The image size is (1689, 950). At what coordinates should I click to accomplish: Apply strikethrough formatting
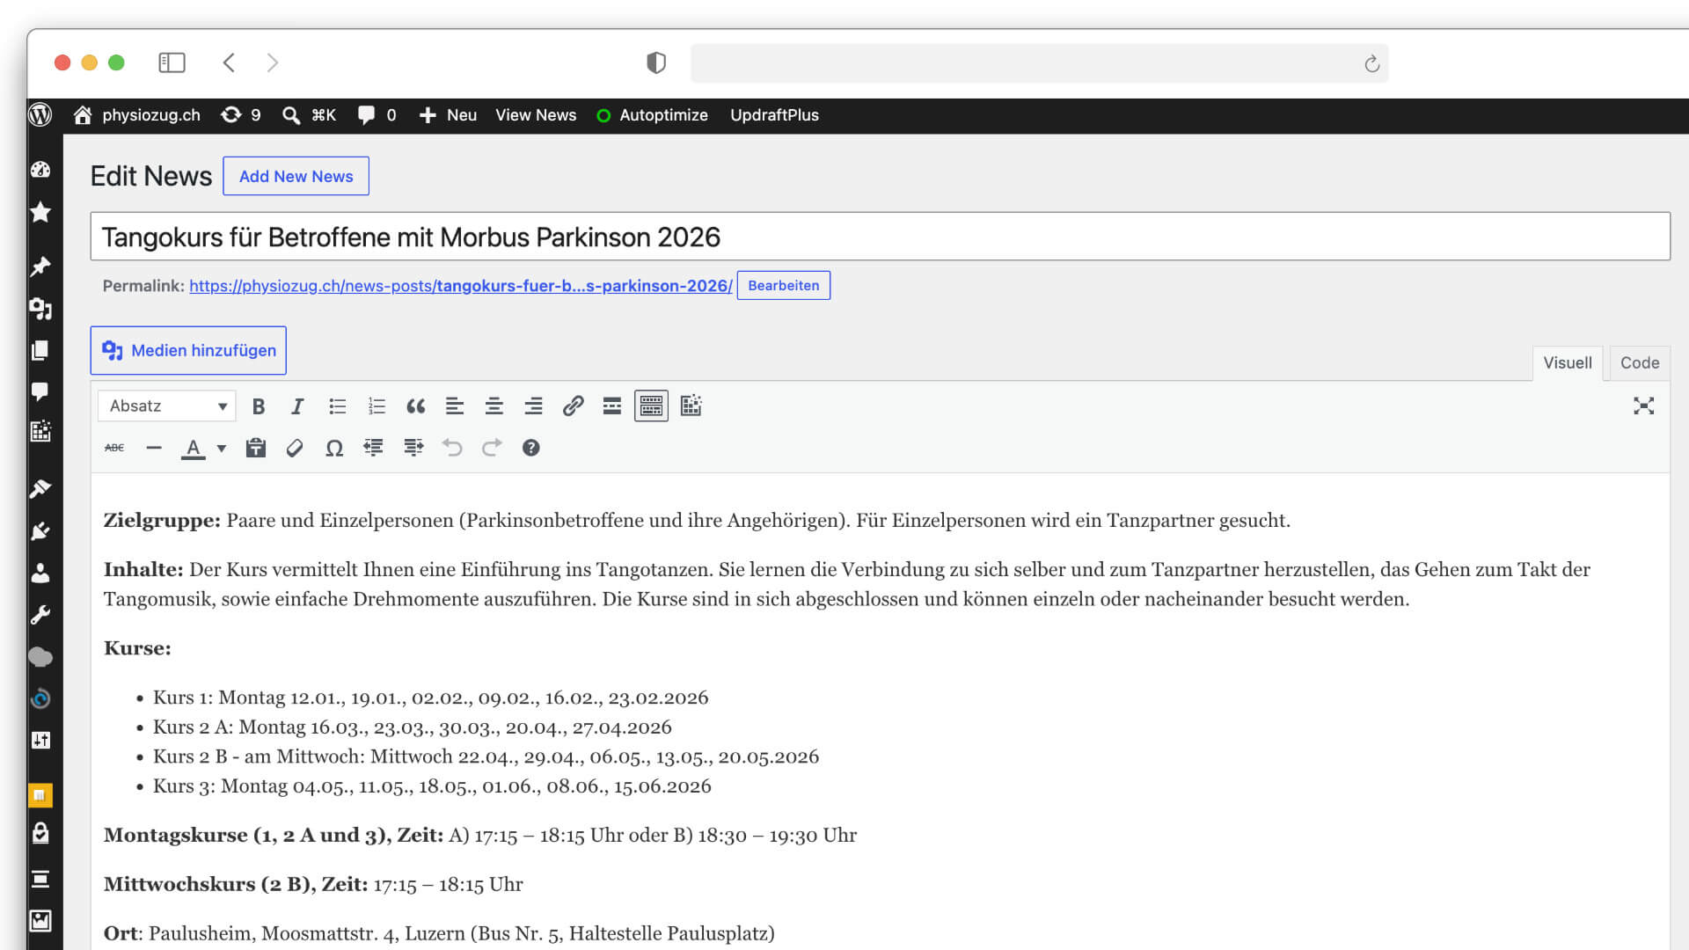click(114, 448)
